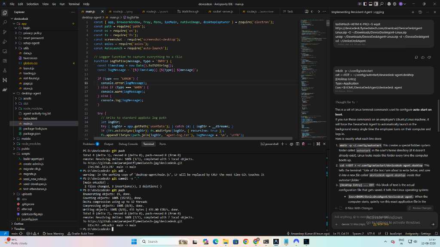Image resolution: width=440 pixels, height=247 pixels.
Task: Kill the terminal with the trash icon
Action: click(303, 144)
